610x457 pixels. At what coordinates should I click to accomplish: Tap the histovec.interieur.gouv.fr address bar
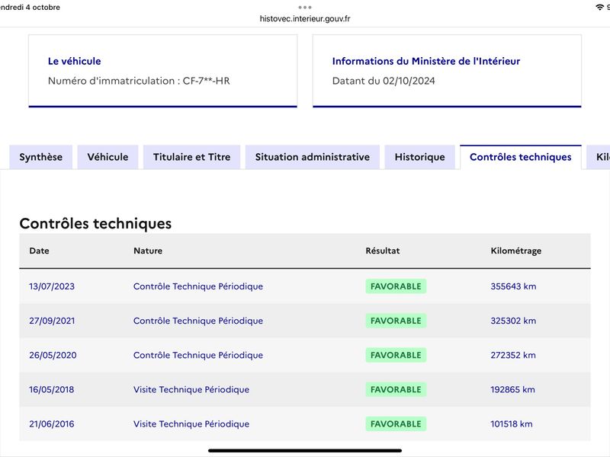[x=305, y=18]
